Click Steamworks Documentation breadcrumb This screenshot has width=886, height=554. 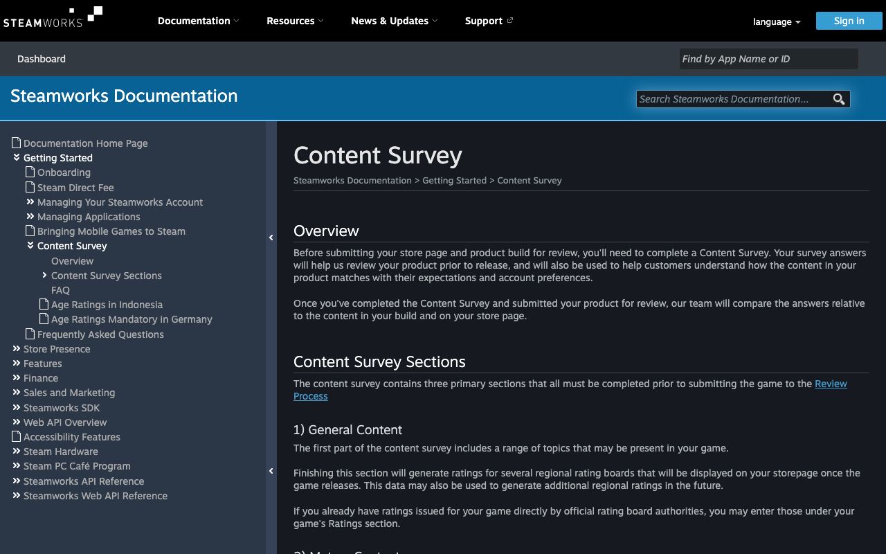click(352, 180)
